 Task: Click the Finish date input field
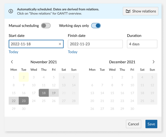[95, 44]
